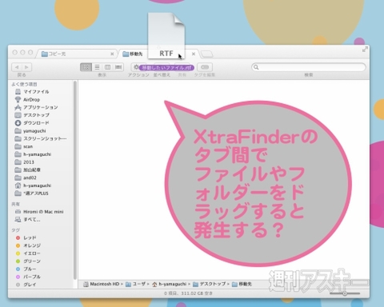Switch to list view
This screenshot has width=384, height=307.
[x=97, y=67]
